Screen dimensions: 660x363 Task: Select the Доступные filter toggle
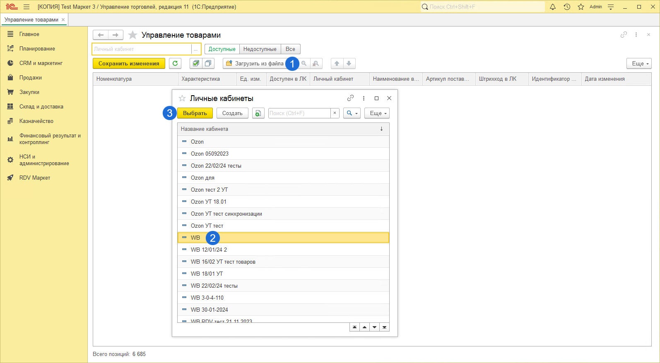tap(222, 49)
